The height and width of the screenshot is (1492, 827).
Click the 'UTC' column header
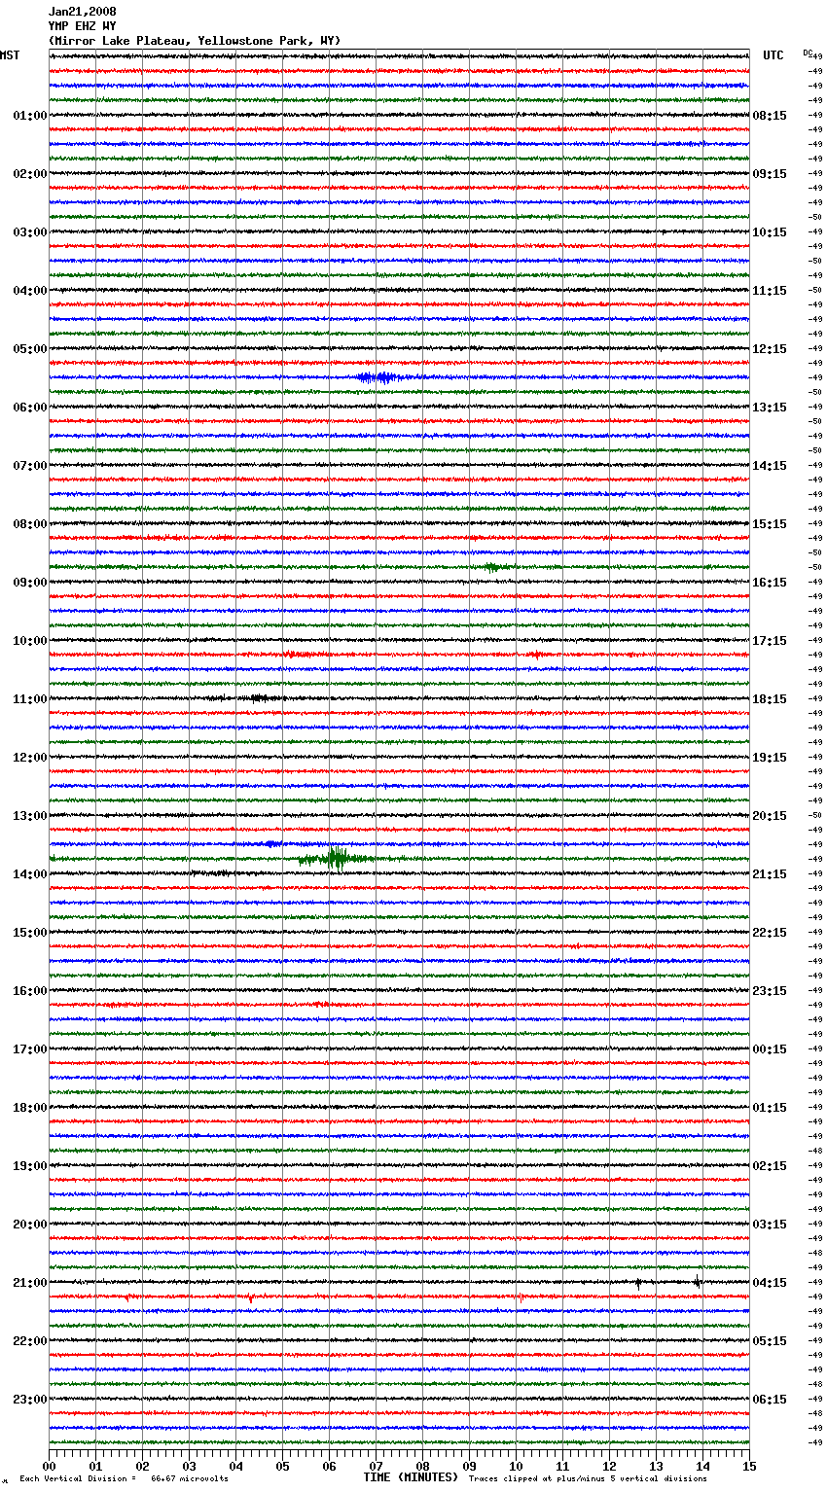[x=773, y=55]
